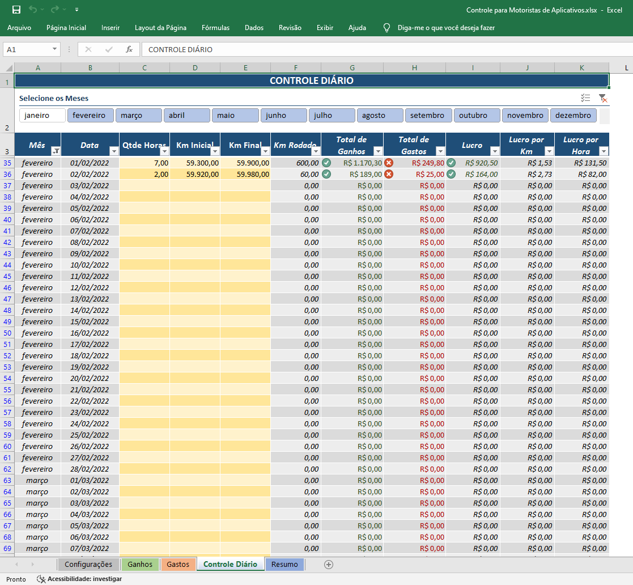
Task: Open the Fórmulas ribbon tab
Action: 215,27
